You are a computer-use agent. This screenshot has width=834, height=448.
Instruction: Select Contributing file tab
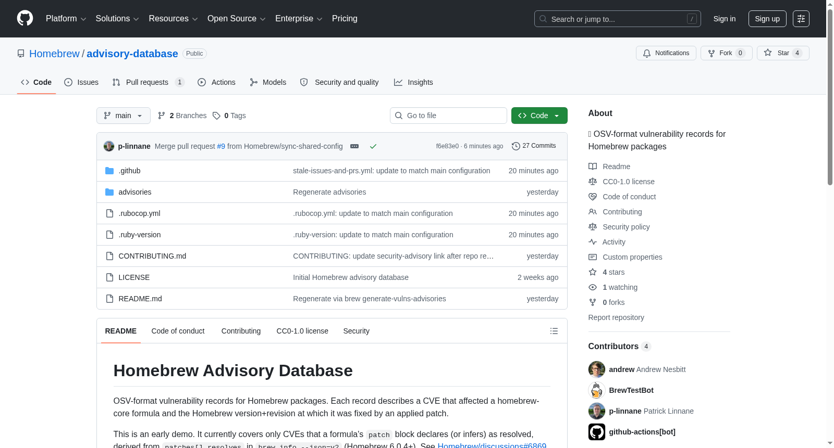241,331
